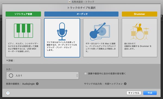Create the track with 作成 button
The height and width of the screenshot is (99, 163).
pyautogui.click(x=150, y=93)
